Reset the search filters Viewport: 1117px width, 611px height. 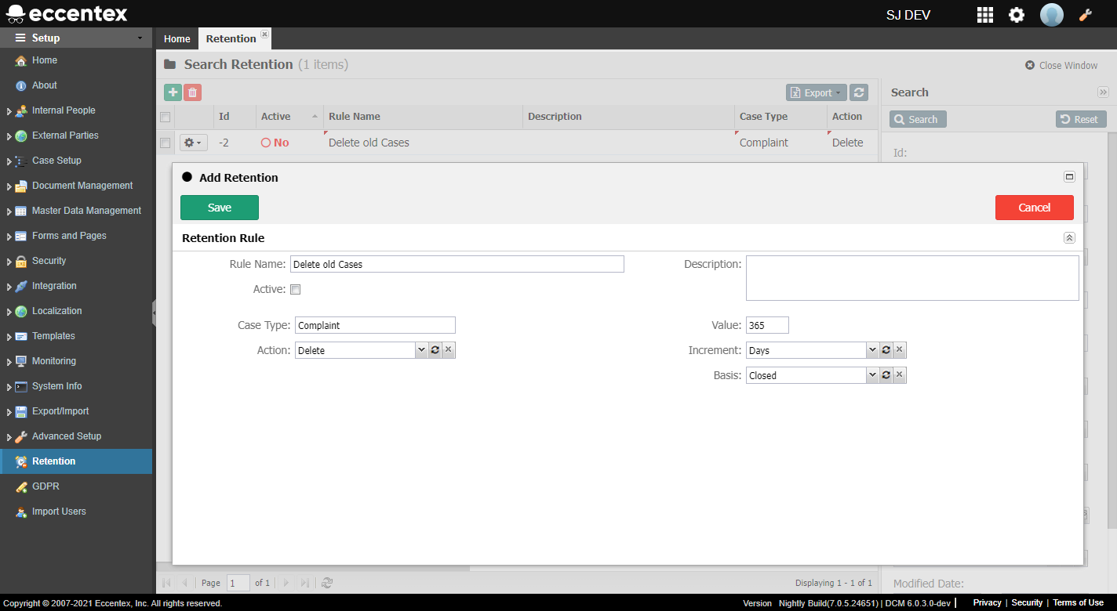tap(1081, 119)
